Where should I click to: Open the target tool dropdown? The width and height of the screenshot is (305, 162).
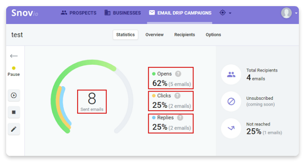[225, 13]
